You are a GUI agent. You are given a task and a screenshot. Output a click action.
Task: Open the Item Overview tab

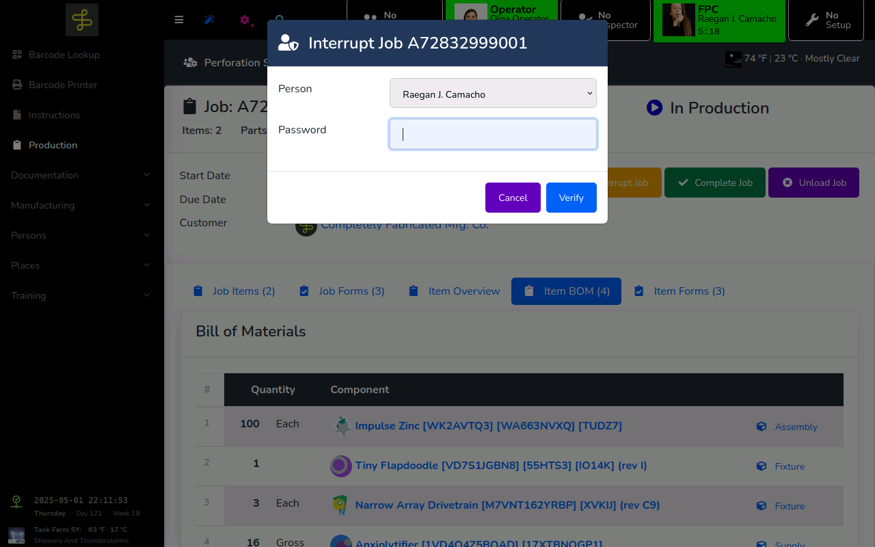tap(455, 291)
